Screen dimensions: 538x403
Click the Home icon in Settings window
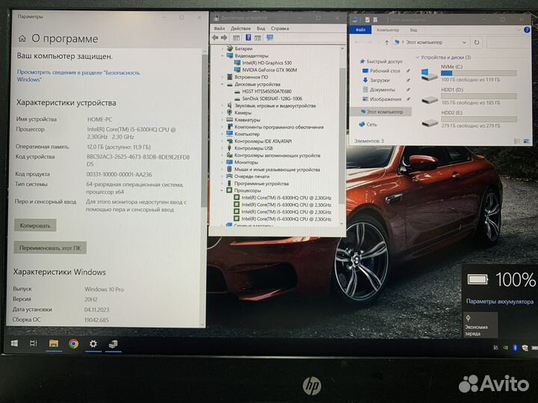(22, 39)
